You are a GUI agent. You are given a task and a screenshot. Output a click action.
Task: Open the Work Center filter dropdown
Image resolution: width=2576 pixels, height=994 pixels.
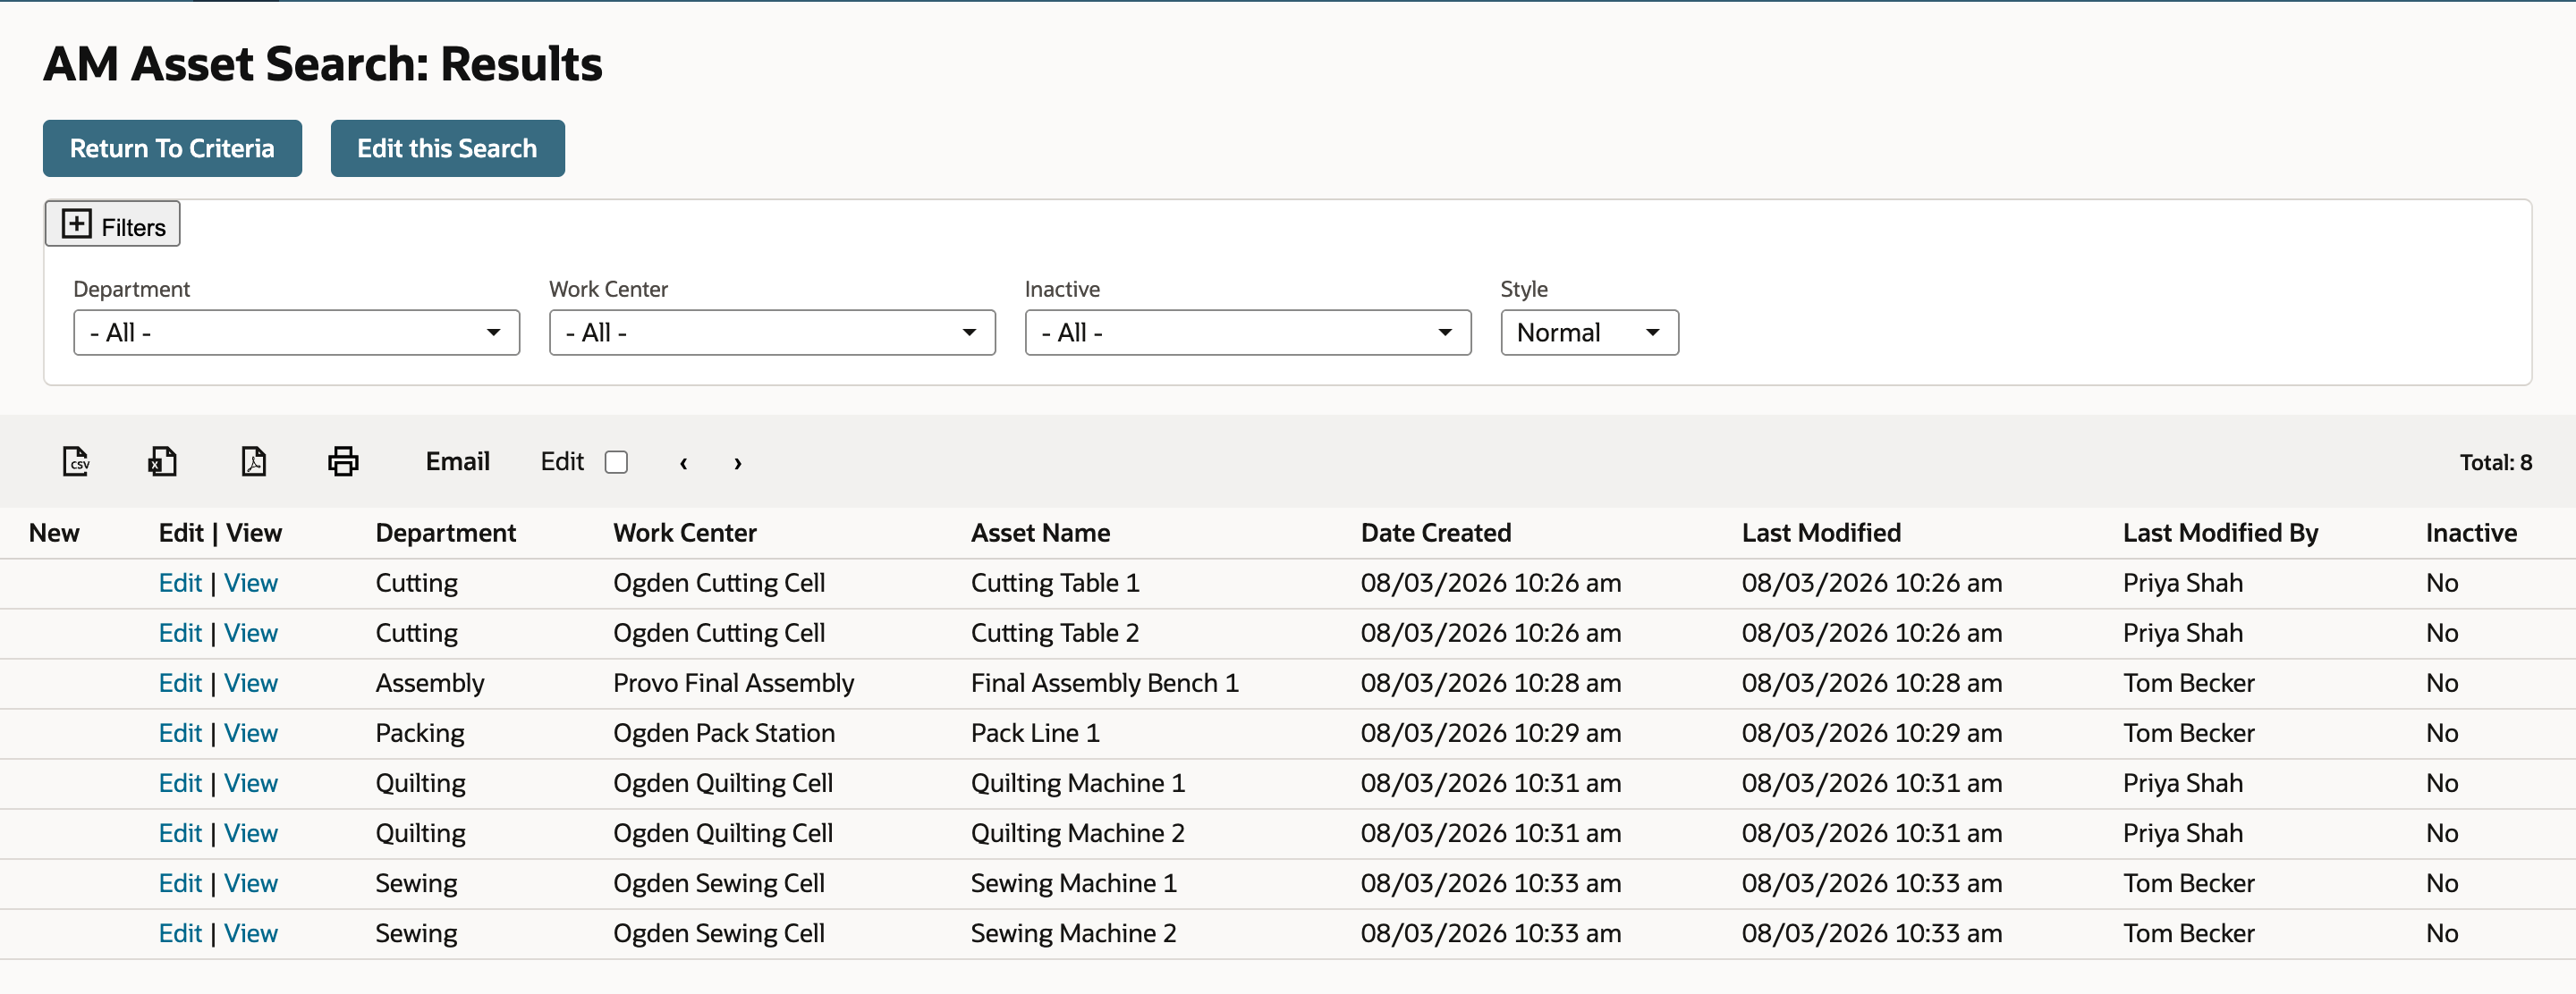772,333
